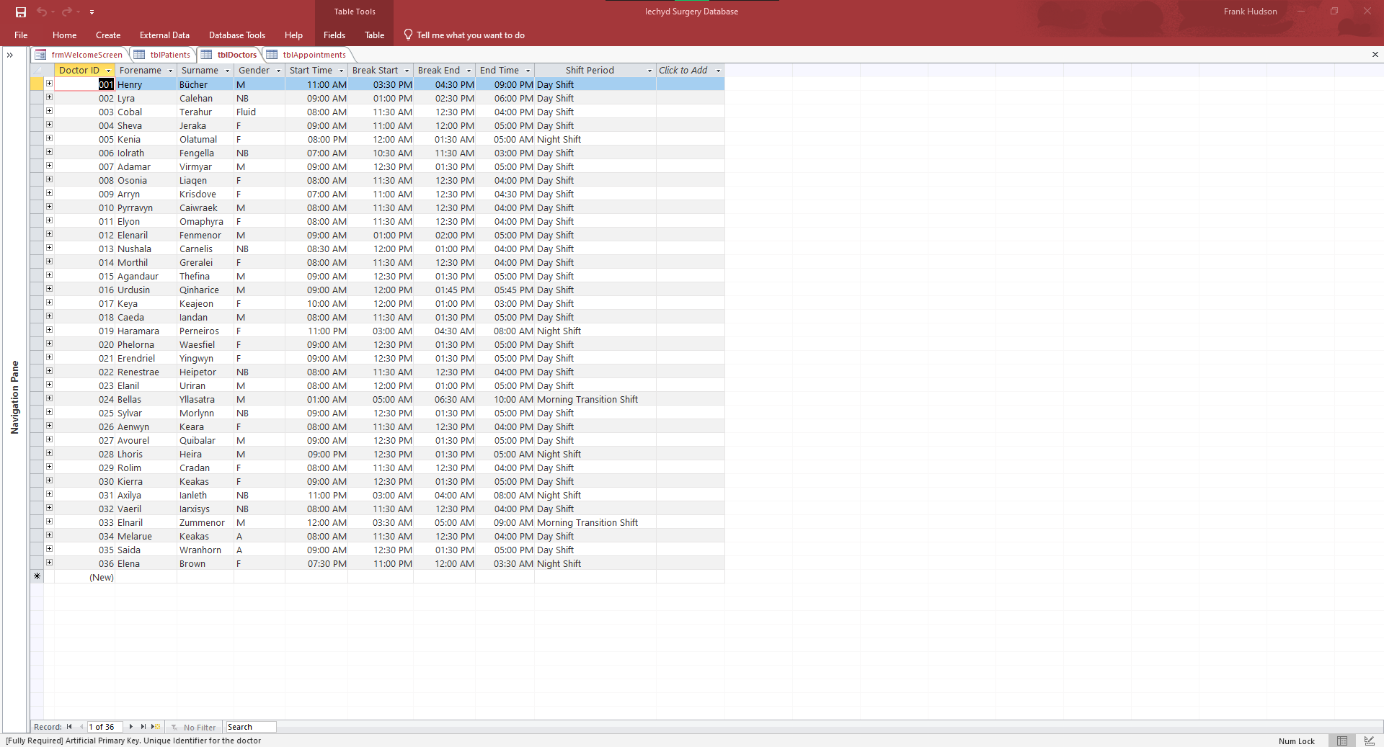
Task: Open the Gender column dropdown arrow
Action: [278, 71]
